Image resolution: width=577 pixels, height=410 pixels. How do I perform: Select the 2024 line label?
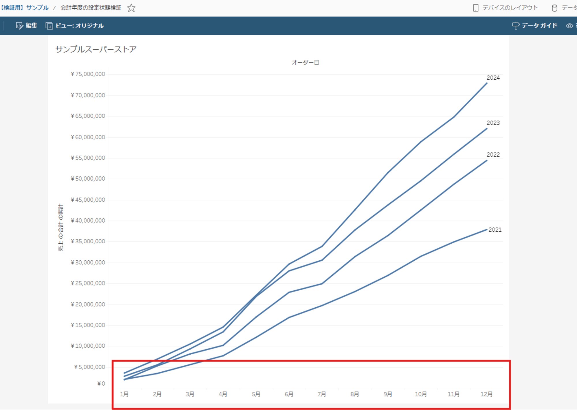coord(493,78)
